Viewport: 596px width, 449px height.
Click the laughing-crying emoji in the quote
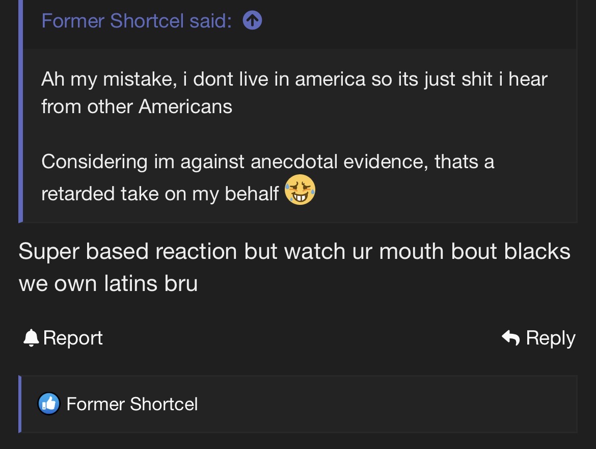tap(300, 190)
